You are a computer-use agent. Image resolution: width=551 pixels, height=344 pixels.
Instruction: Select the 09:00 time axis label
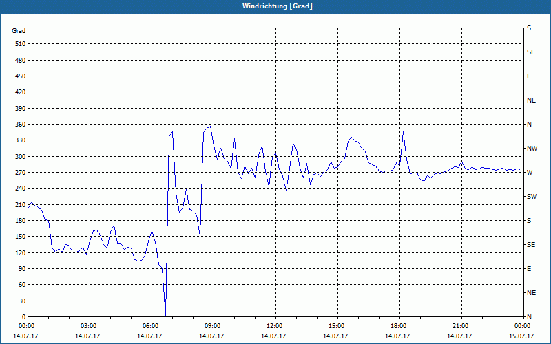(211, 325)
